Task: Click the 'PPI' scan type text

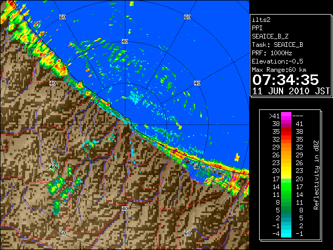Action: coord(257,28)
